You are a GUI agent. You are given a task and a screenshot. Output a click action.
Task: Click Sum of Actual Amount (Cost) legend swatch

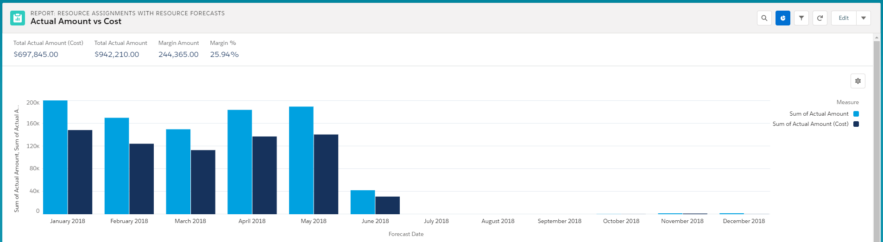point(856,124)
